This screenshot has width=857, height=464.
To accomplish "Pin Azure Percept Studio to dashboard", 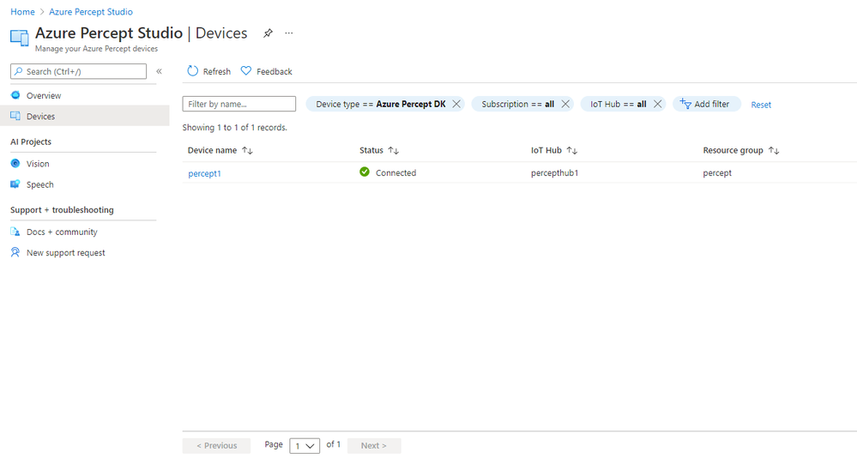I will tap(268, 33).
